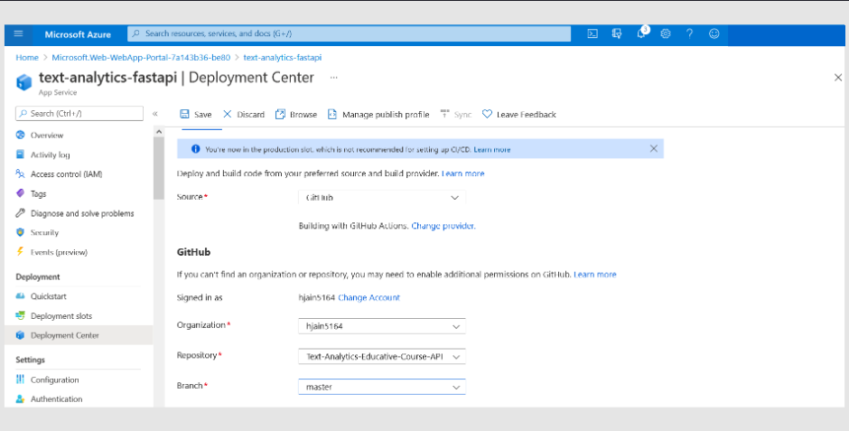849x431 pixels.
Task: Click the global search resources field
Action: pos(350,33)
